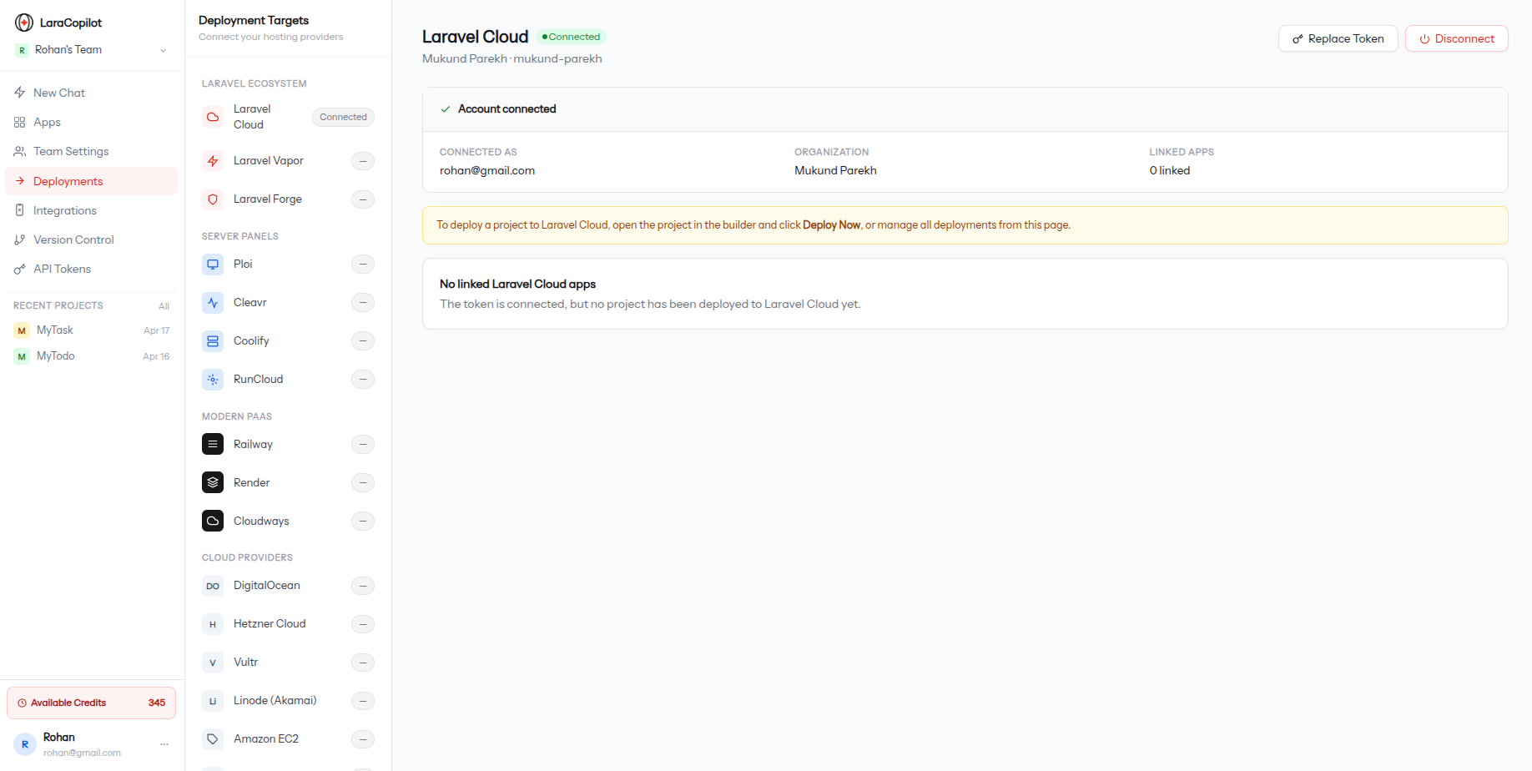Open the Rohan account options menu
Image resolution: width=1532 pixels, height=771 pixels.
[164, 743]
